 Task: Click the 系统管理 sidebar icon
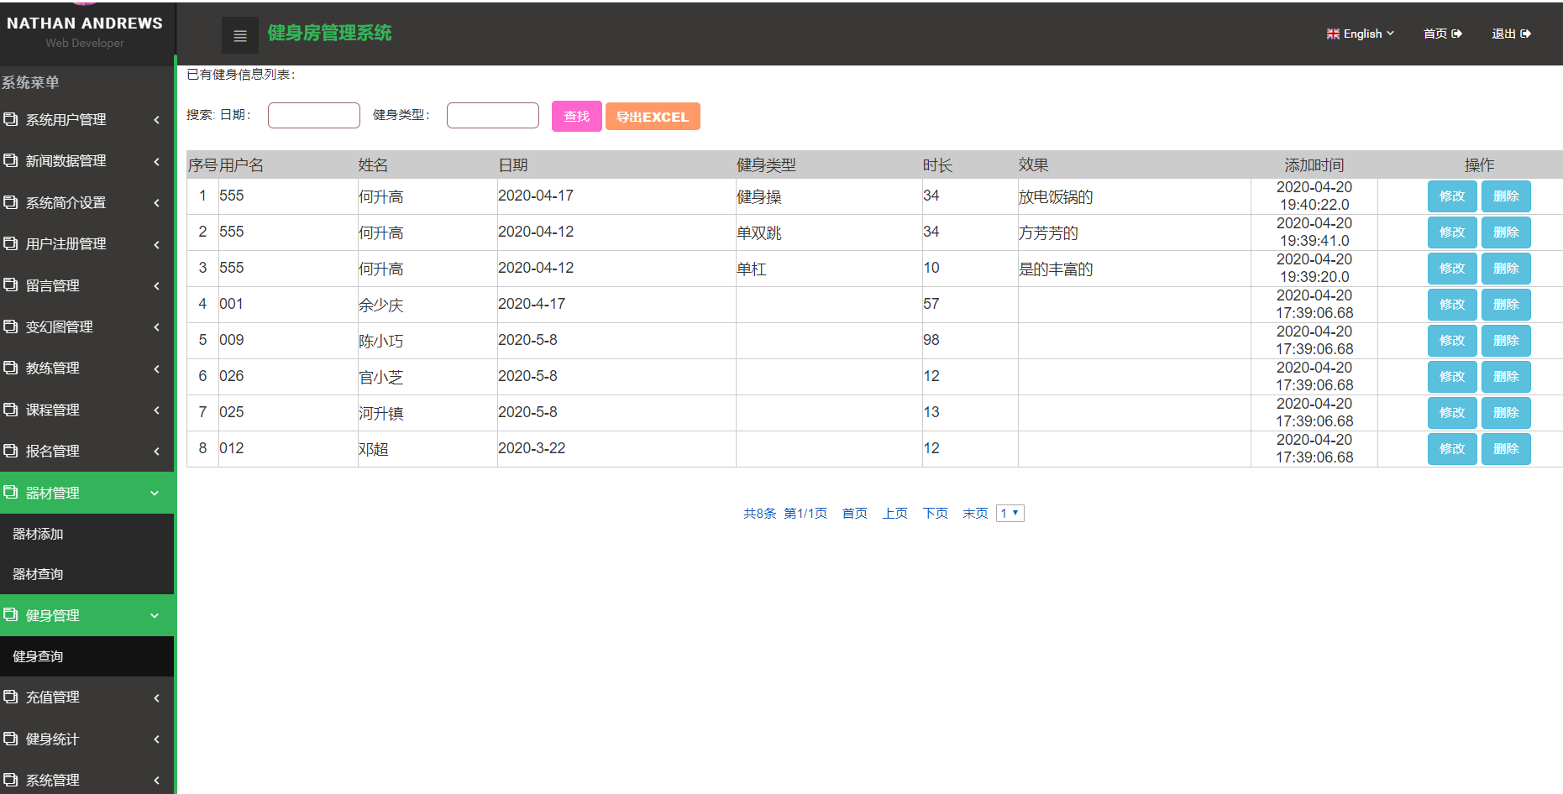click(x=11, y=780)
